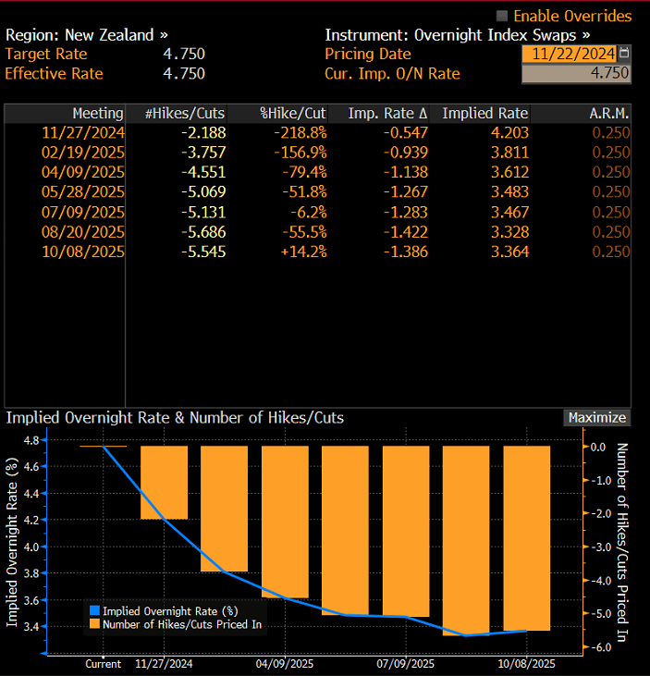The width and height of the screenshot is (650, 676).
Task: Click the -55.5% hike/cut percentage
Action: tap(305, 232)
